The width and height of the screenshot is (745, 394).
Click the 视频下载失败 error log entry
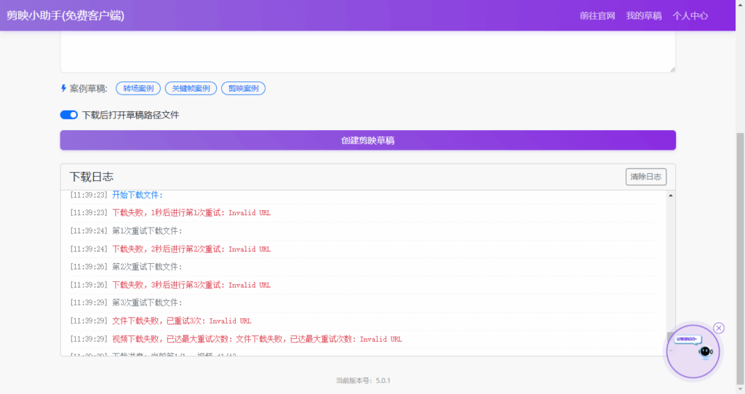257,339
